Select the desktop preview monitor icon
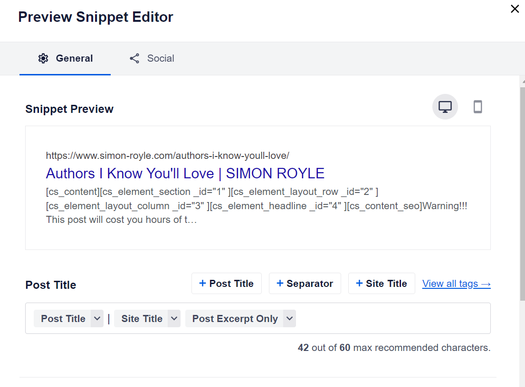 (445, 107)
